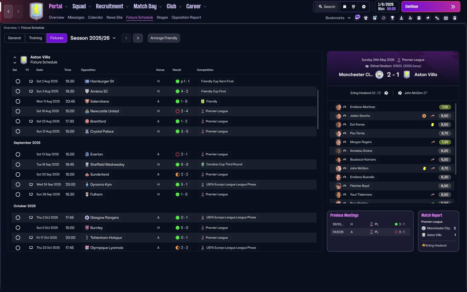
Task: Click the Manchester City crest in match header
Action: click(379, 74)
